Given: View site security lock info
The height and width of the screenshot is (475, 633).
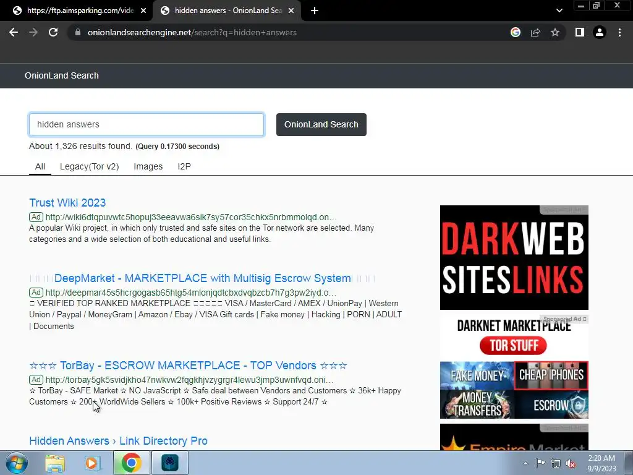Looking at the screenshot, I should 78,32.
